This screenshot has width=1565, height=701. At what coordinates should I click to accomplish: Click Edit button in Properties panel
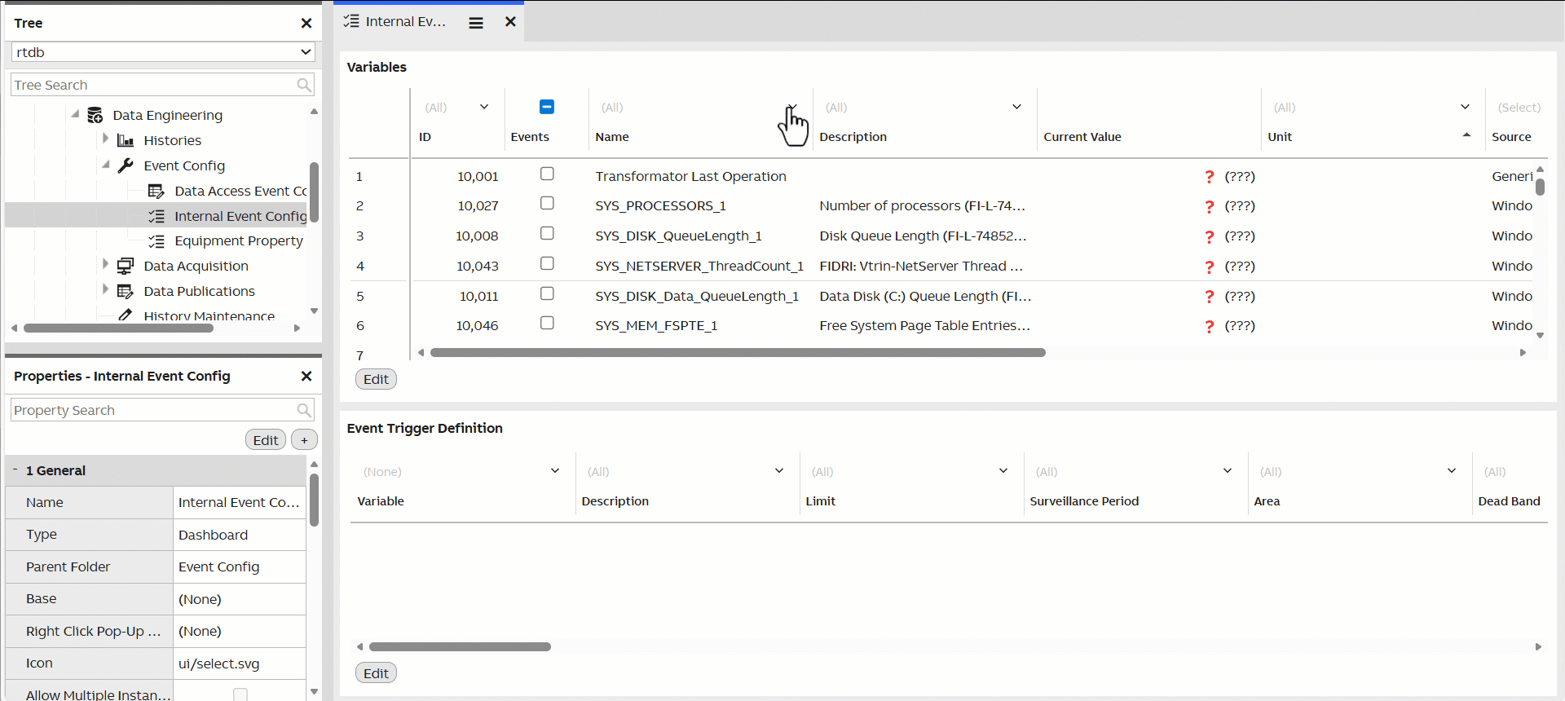(x=266, y=440)
